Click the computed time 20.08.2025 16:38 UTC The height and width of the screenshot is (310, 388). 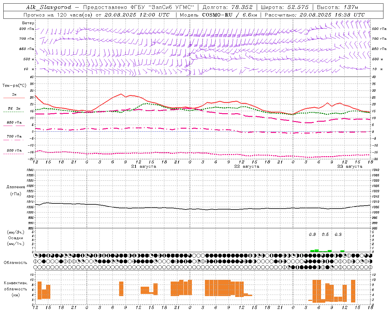click(332, 15)
